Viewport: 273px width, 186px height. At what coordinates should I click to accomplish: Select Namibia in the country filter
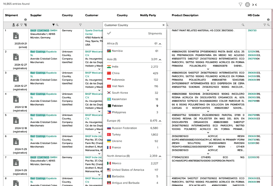(133, 51)
